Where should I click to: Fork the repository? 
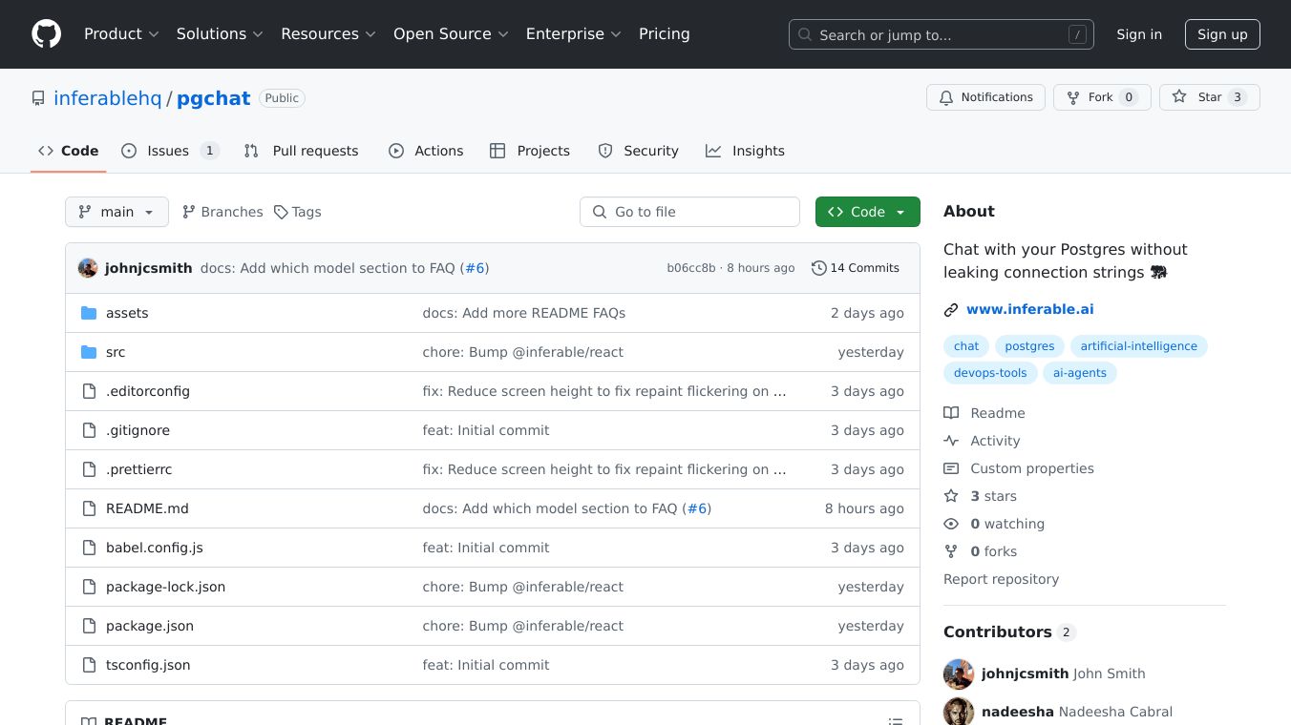1102,97
